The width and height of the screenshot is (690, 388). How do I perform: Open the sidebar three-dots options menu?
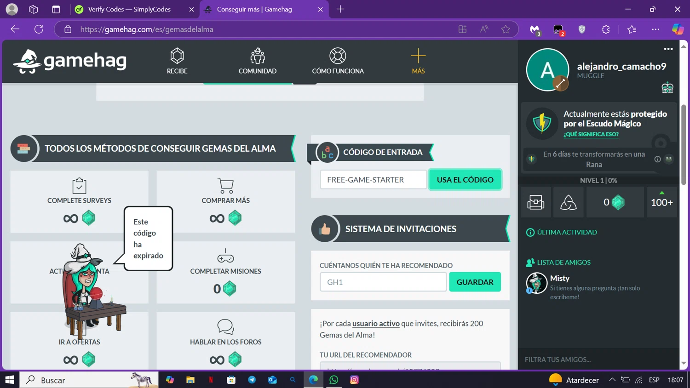(x=668, y=49)
